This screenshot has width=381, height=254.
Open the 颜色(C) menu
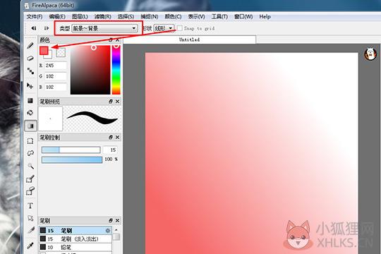tap(173, 16)
